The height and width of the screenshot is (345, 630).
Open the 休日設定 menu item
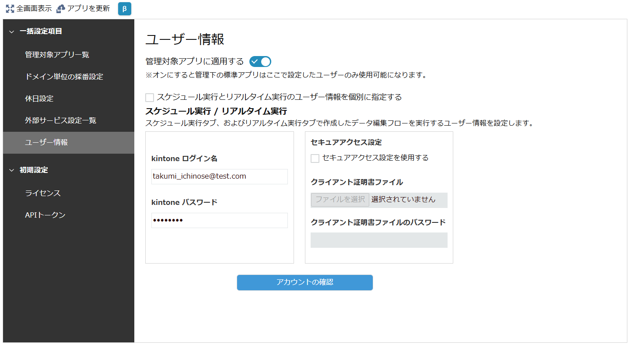39,99
